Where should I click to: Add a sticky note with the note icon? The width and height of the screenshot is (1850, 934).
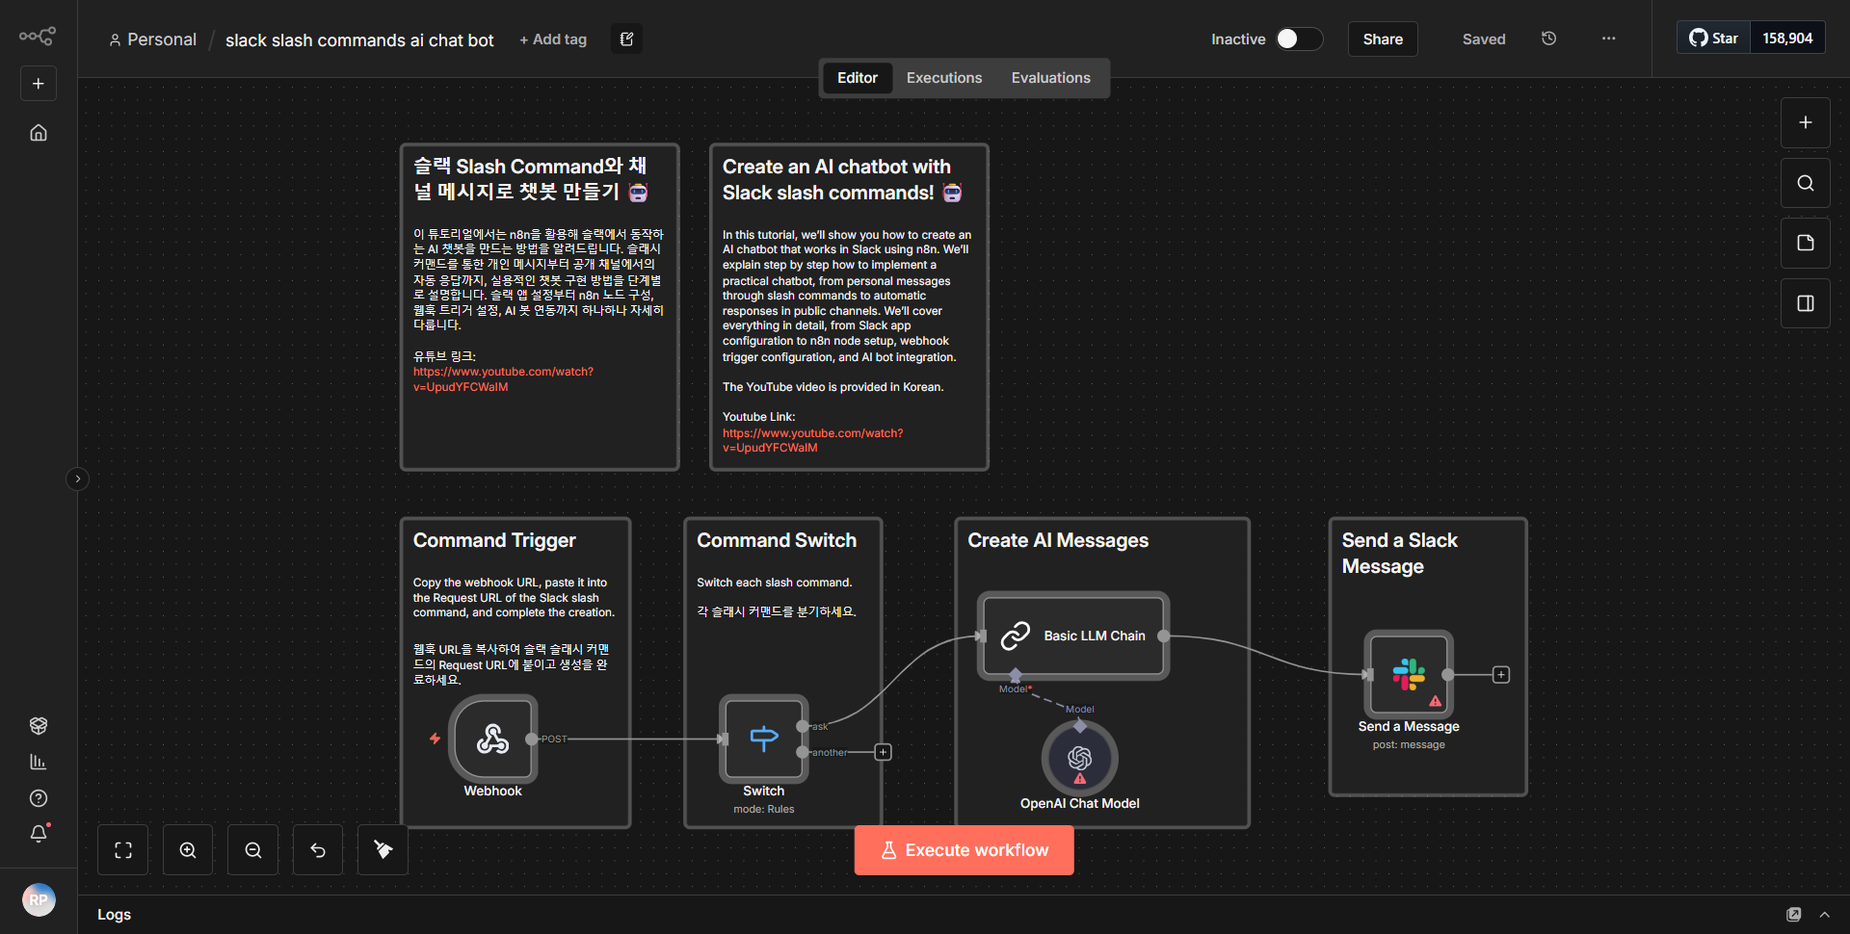tap(1805, 243)
